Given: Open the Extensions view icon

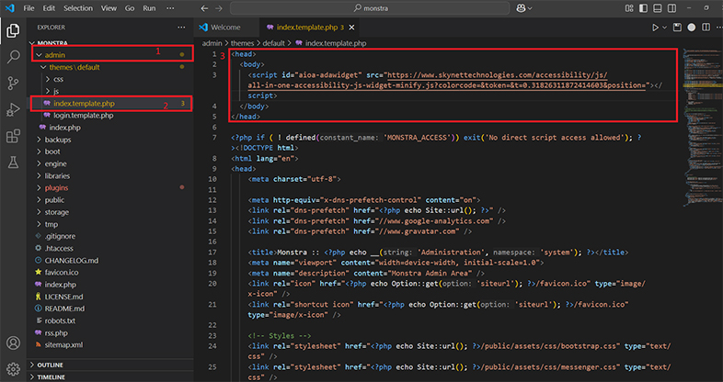Looking at the screenshot, I should coord(13,136).
